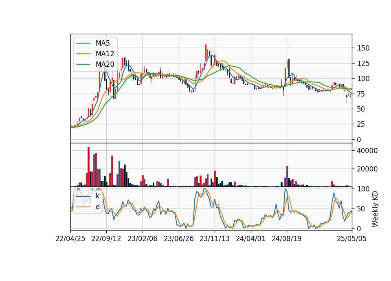Click the 25/05/05 date label
The image size is (391, 281).
(351, 239)
